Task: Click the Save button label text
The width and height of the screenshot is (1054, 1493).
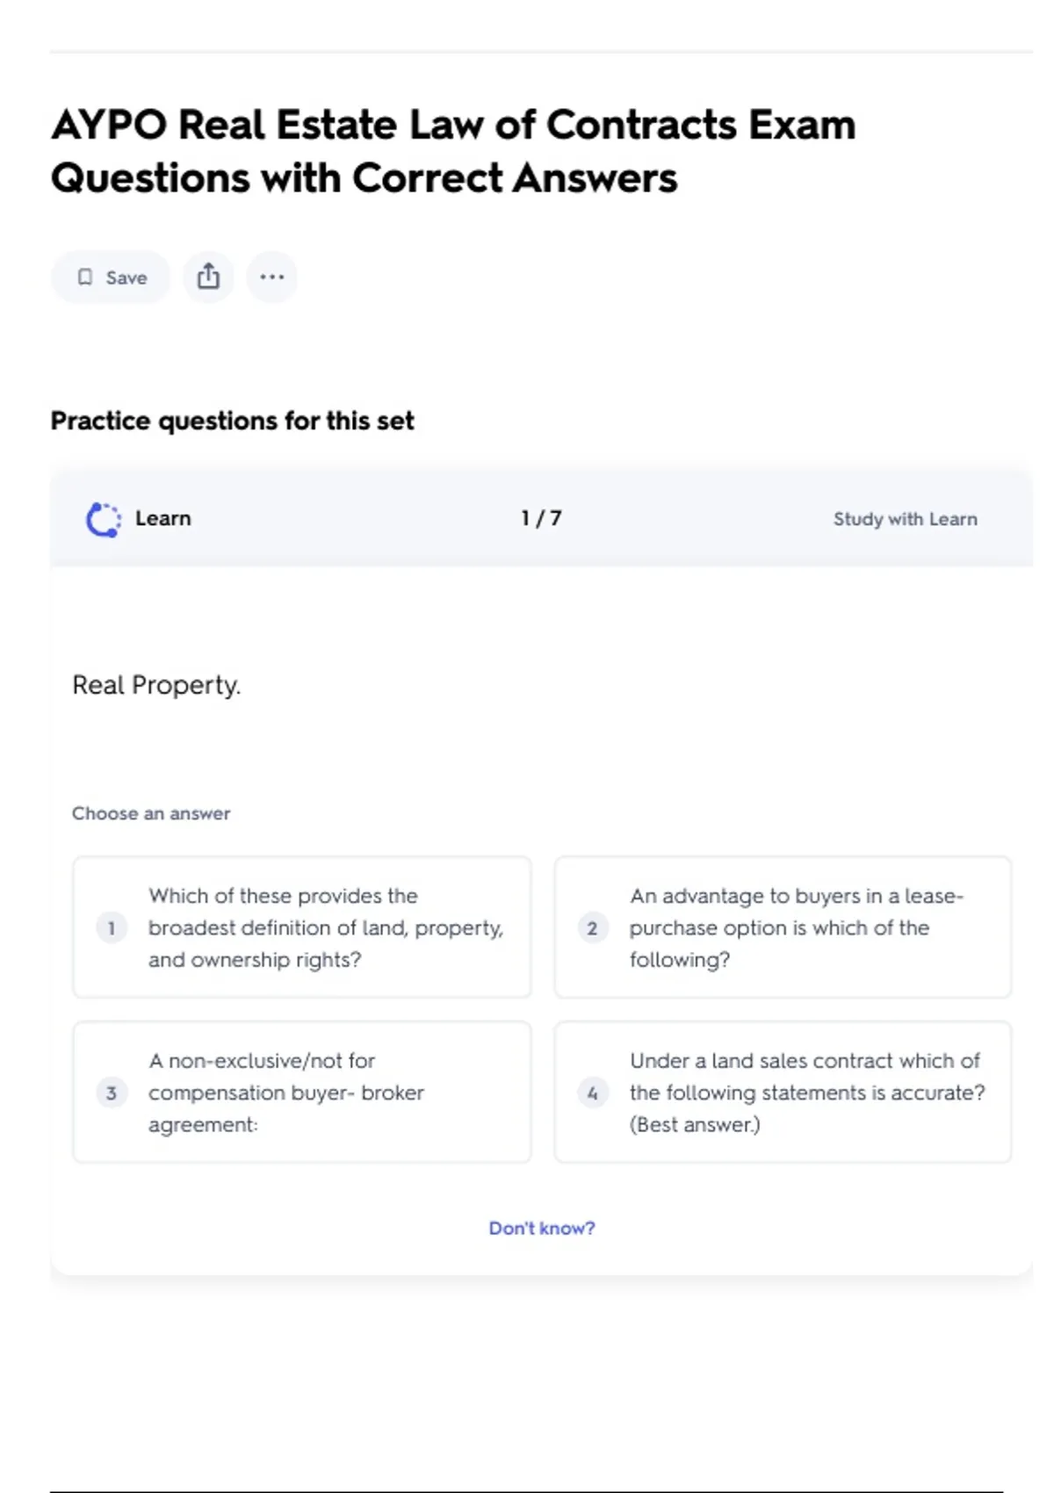Action: pos(126,278)
